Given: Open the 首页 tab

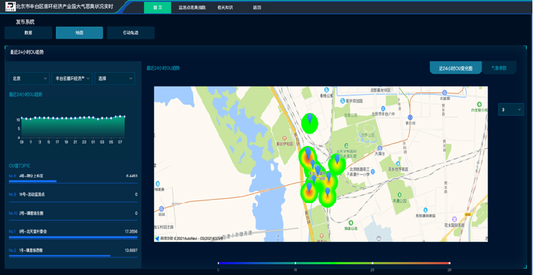Looking at the screenshot, I should (x=157, y=8).
